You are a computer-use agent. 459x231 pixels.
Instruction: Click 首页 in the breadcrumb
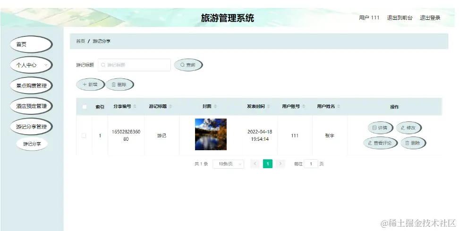click(80, 41)
